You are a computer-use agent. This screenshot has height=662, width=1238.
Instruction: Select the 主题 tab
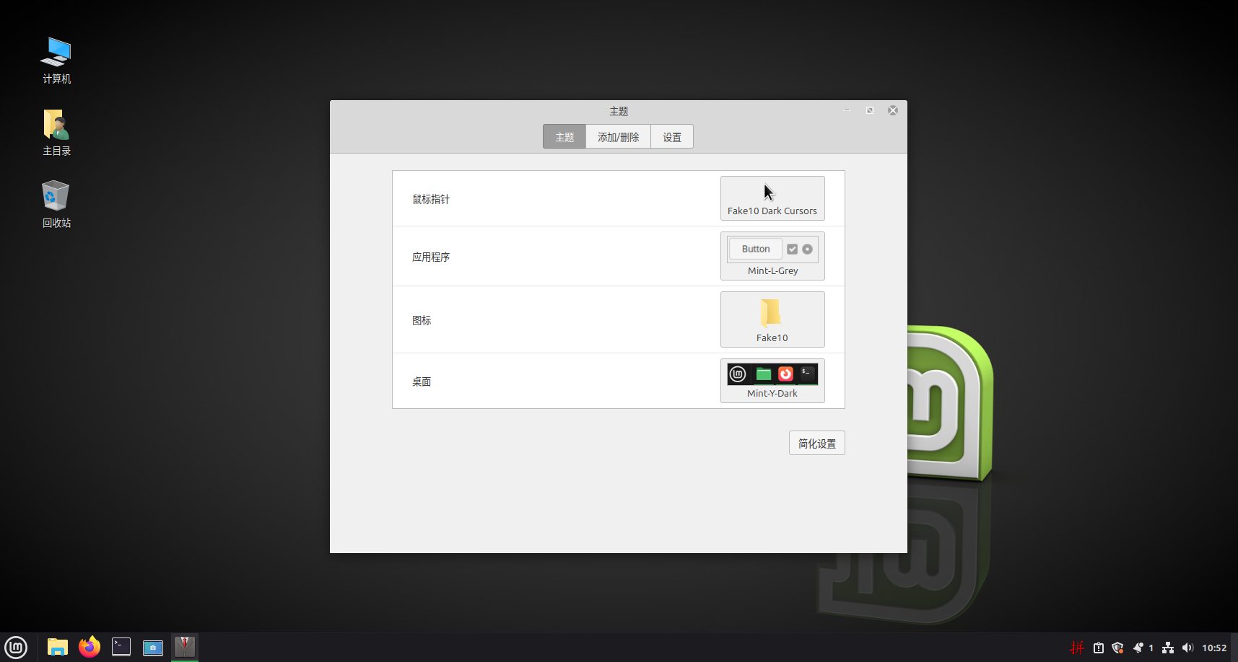pos(564,136)
